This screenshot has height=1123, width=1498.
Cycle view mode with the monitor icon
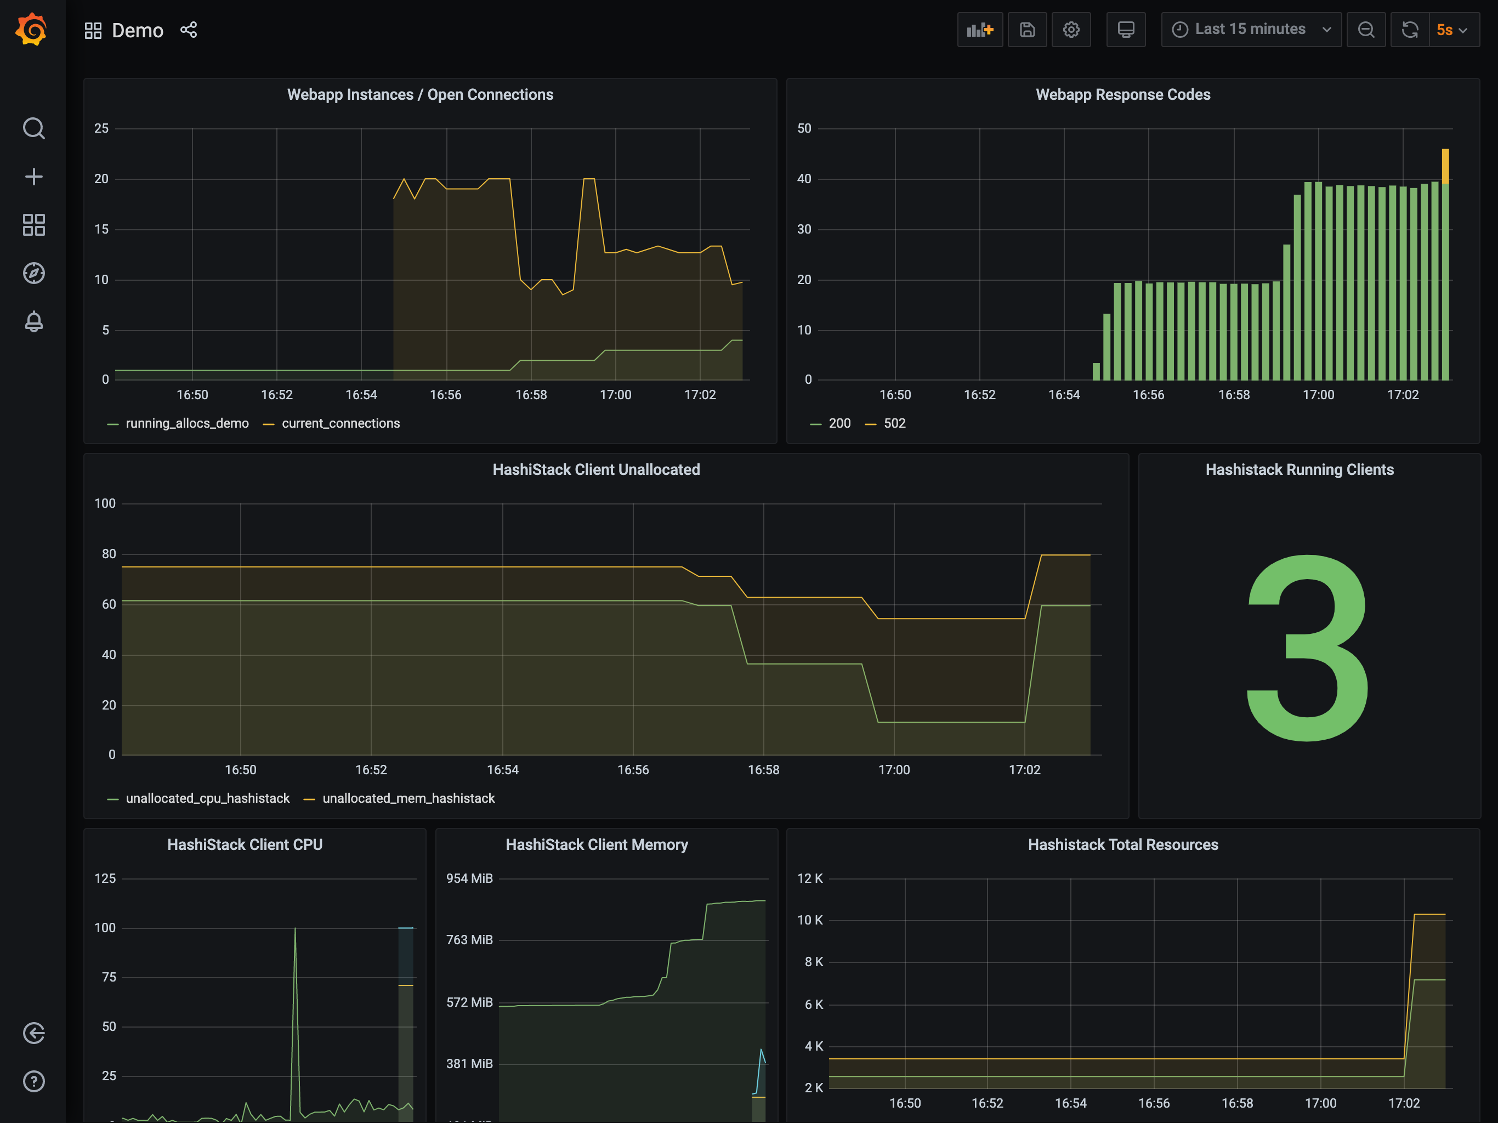[x=1126, y=30]
